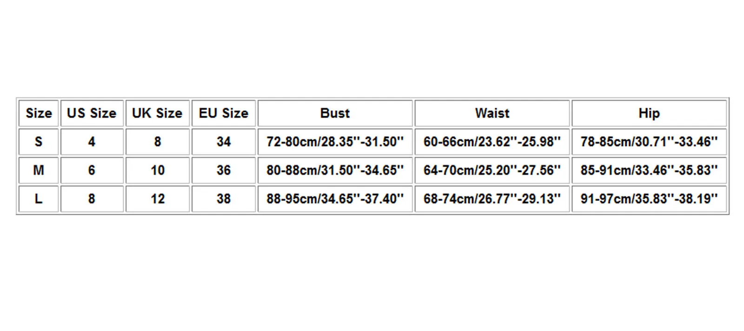Click the UK Size column header

tap(157, 113)
